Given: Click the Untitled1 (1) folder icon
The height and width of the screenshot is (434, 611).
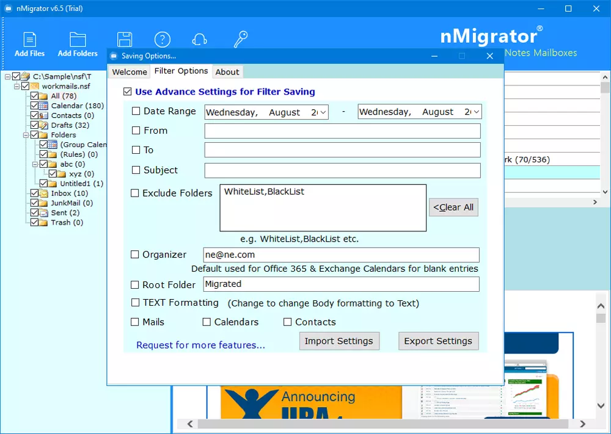Looking at the screenshot, I should coord(53,183).
